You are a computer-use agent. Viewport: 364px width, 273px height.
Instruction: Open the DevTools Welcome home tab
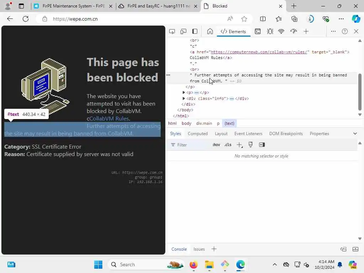tap(210, 31)
